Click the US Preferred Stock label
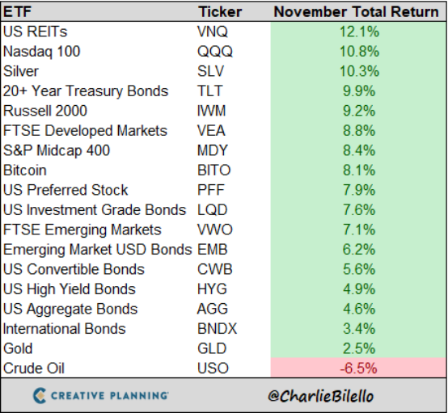Viewport: 448px width, 413px height. pos(66,190)
